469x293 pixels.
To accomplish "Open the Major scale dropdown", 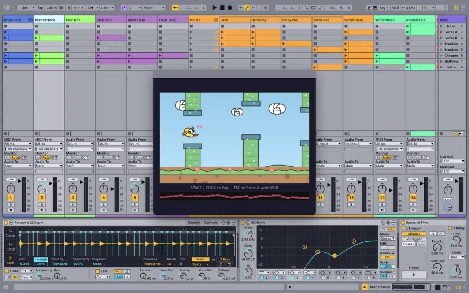I will (154, 7).
